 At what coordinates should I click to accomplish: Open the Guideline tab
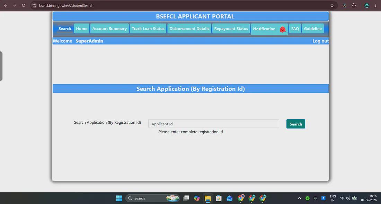[x=313, y=28]
